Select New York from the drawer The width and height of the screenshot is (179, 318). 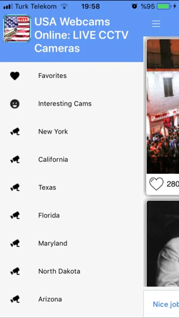pos(72,132)
